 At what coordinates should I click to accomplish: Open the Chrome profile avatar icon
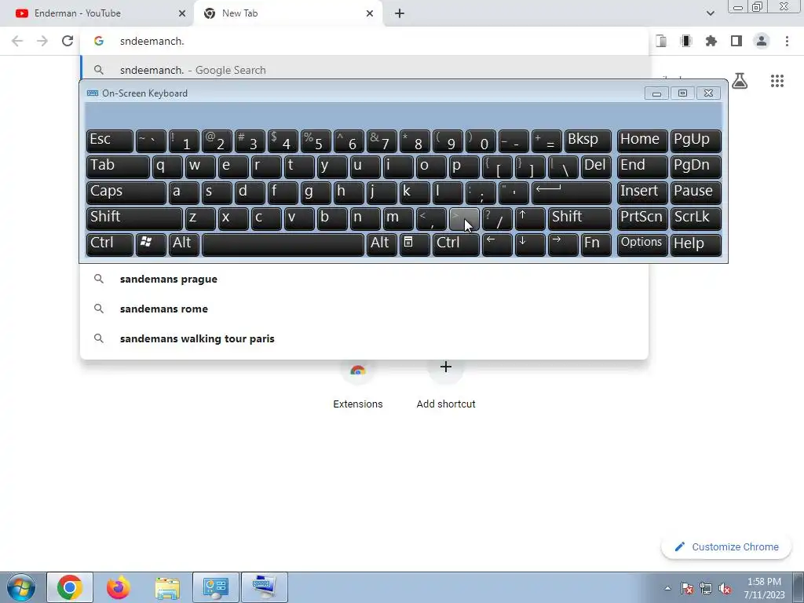pyautogui.click(x=762, y=41)
